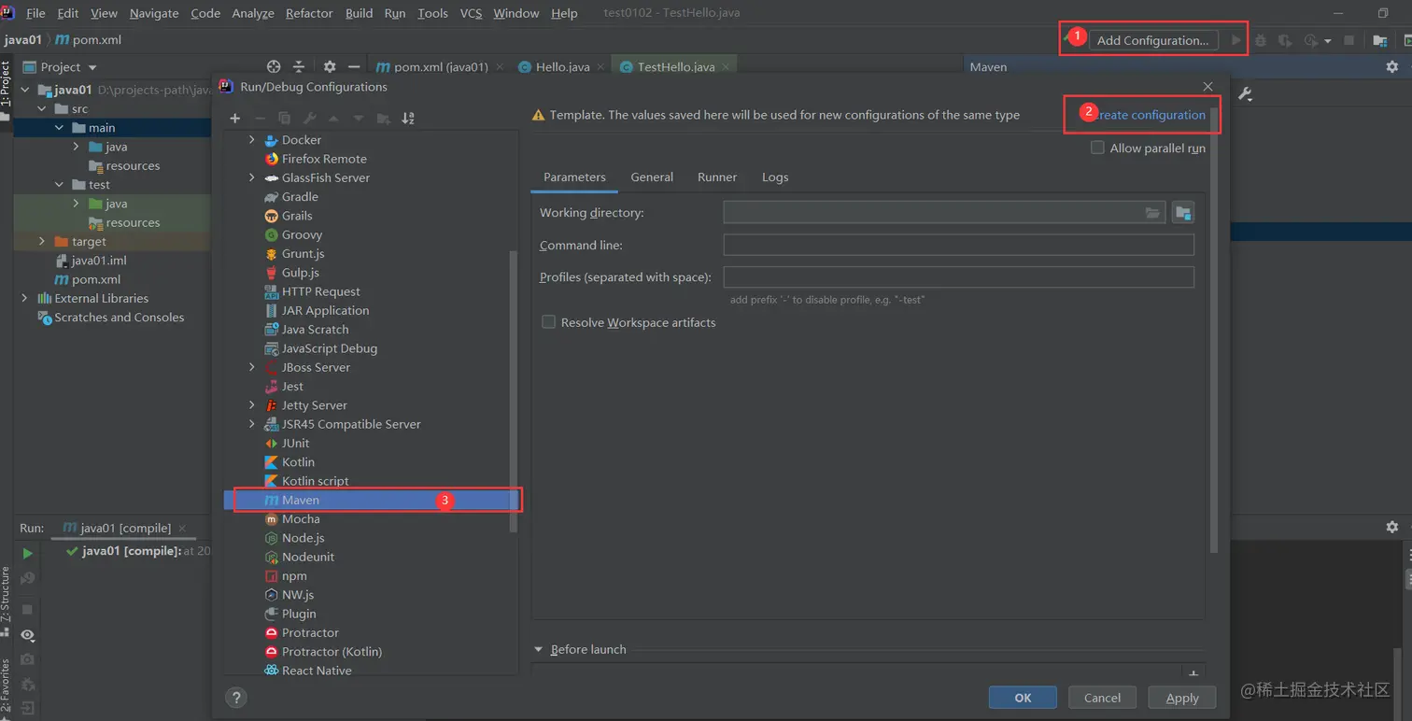This screenshot has width=1412, height=721.
Task: Expand External Libraries in project tree
Action: [x=24, y=298]
